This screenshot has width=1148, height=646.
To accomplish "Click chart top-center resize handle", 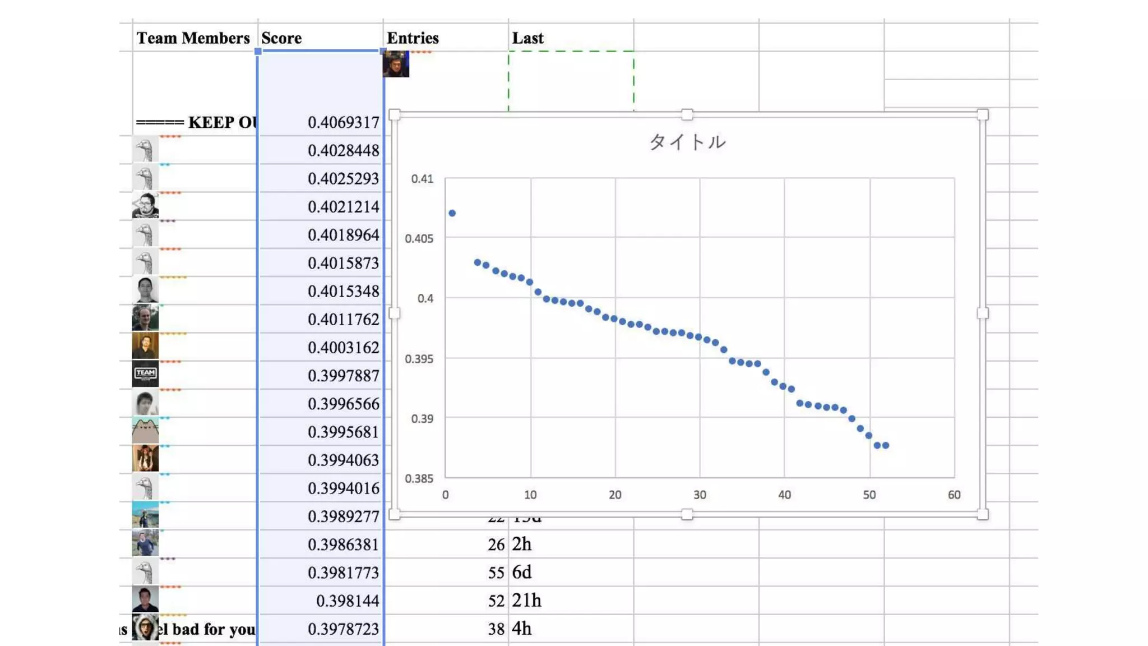I will point(687,115).
